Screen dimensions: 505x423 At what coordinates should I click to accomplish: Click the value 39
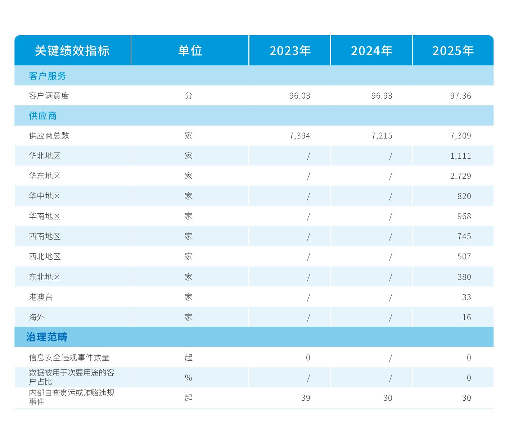[x=306, y=398]
